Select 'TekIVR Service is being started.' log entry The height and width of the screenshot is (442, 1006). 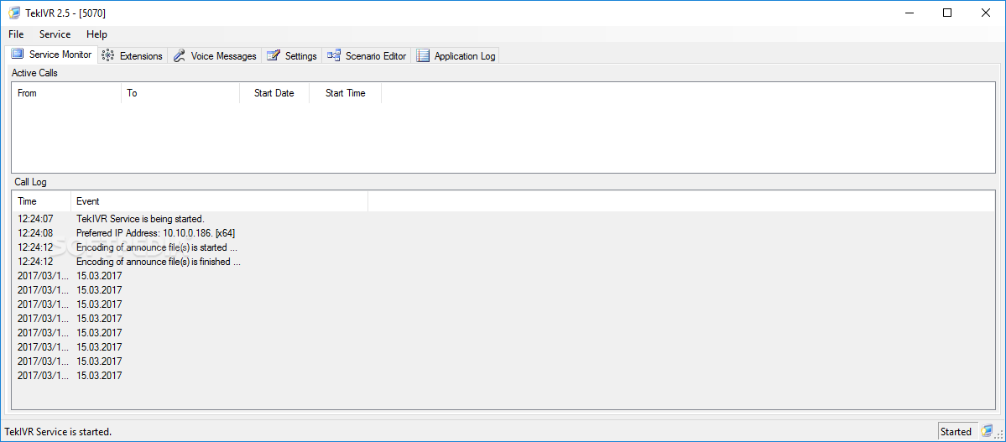tap(140, 219)
